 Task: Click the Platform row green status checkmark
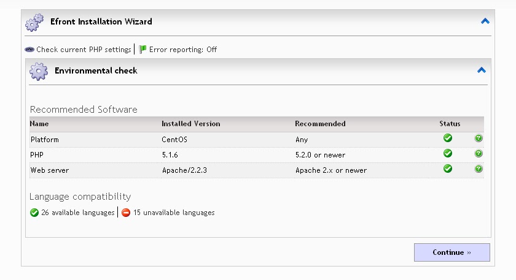[x=448, y=138]
